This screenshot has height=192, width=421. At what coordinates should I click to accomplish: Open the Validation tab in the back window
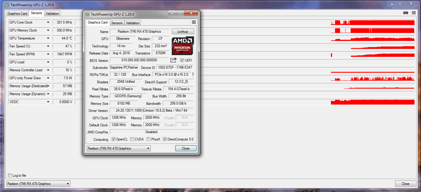[52, 14]
